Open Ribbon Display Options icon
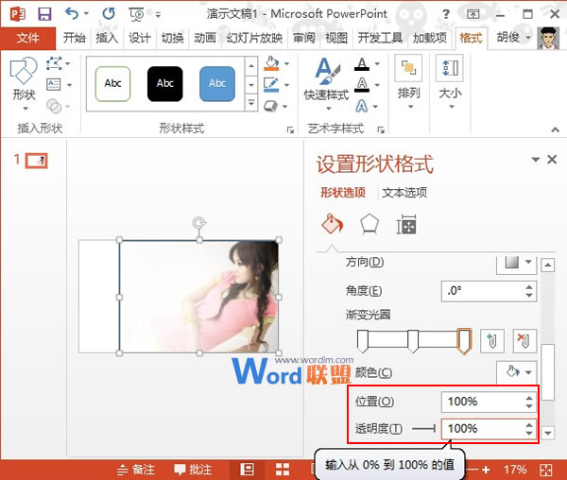 [472, 14]
